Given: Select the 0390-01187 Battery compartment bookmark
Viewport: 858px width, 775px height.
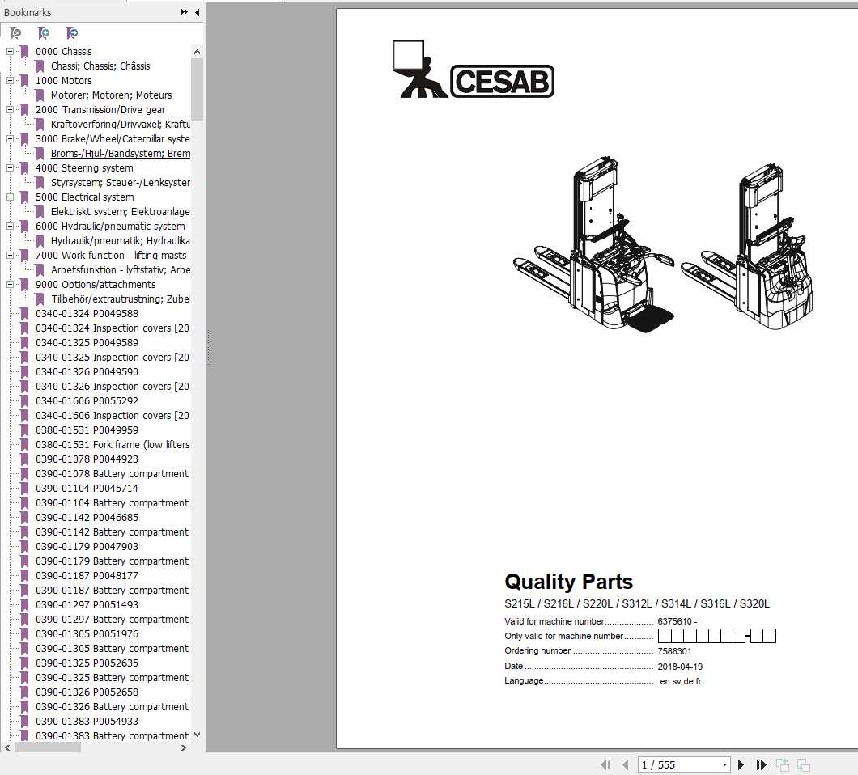Looking at the screenshot, I should 113,590.
